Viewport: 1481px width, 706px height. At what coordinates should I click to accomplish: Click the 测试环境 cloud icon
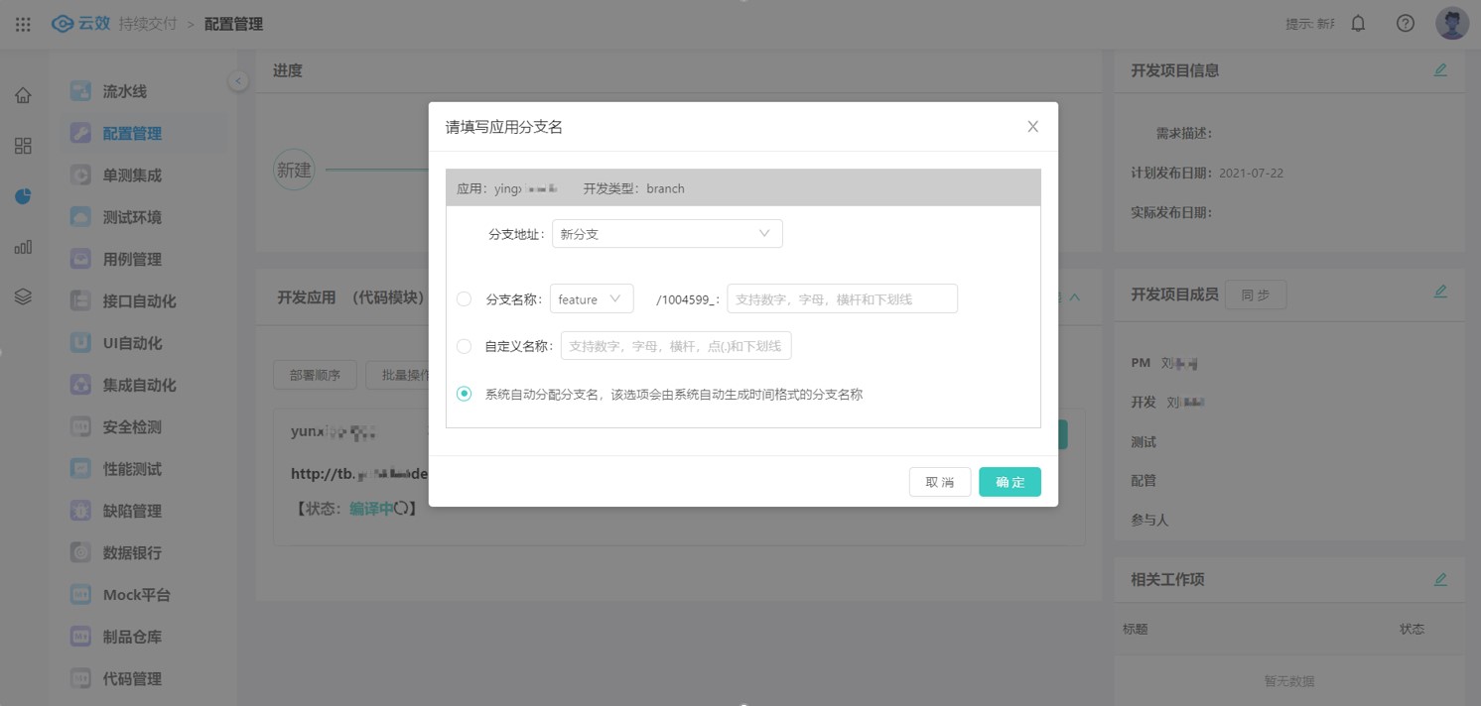(80, 217)
